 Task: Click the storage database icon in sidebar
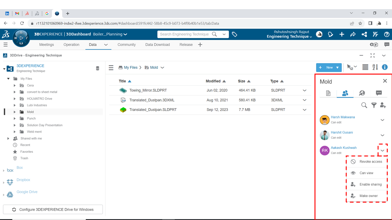(98, 68)
